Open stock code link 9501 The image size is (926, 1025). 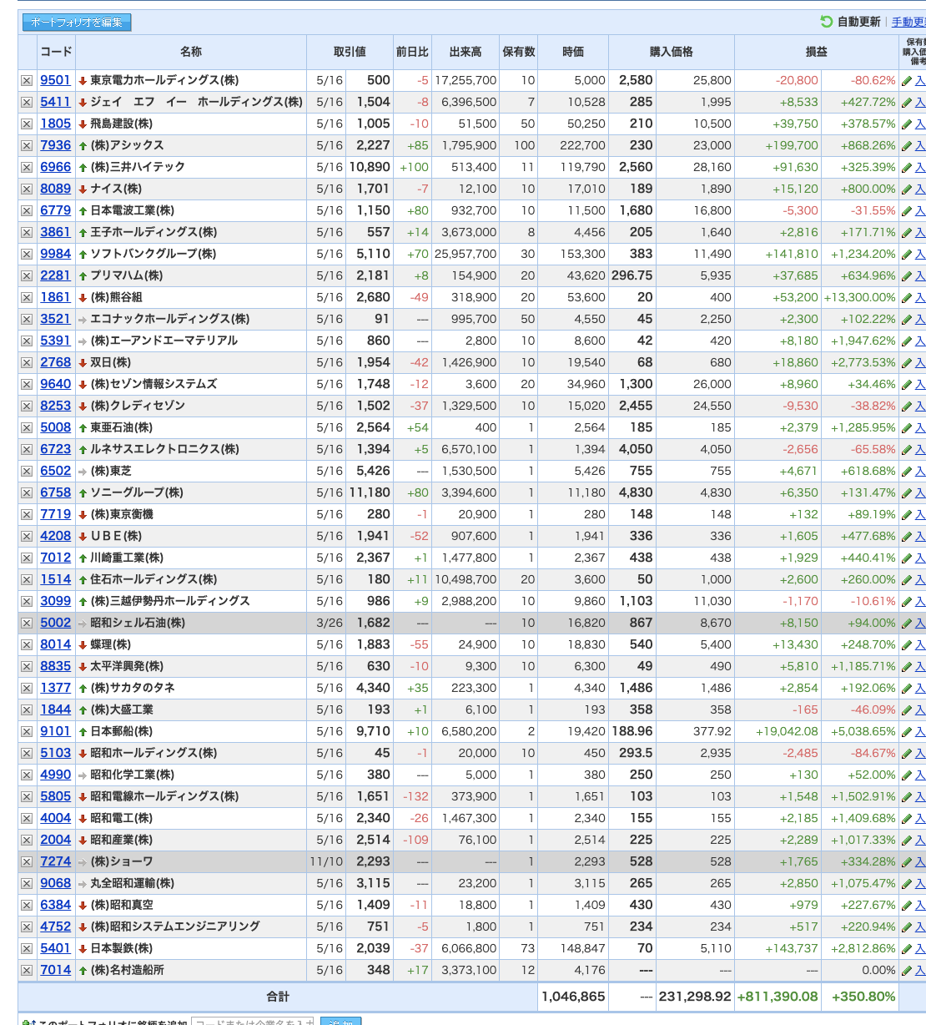click(x=56, y=80)
